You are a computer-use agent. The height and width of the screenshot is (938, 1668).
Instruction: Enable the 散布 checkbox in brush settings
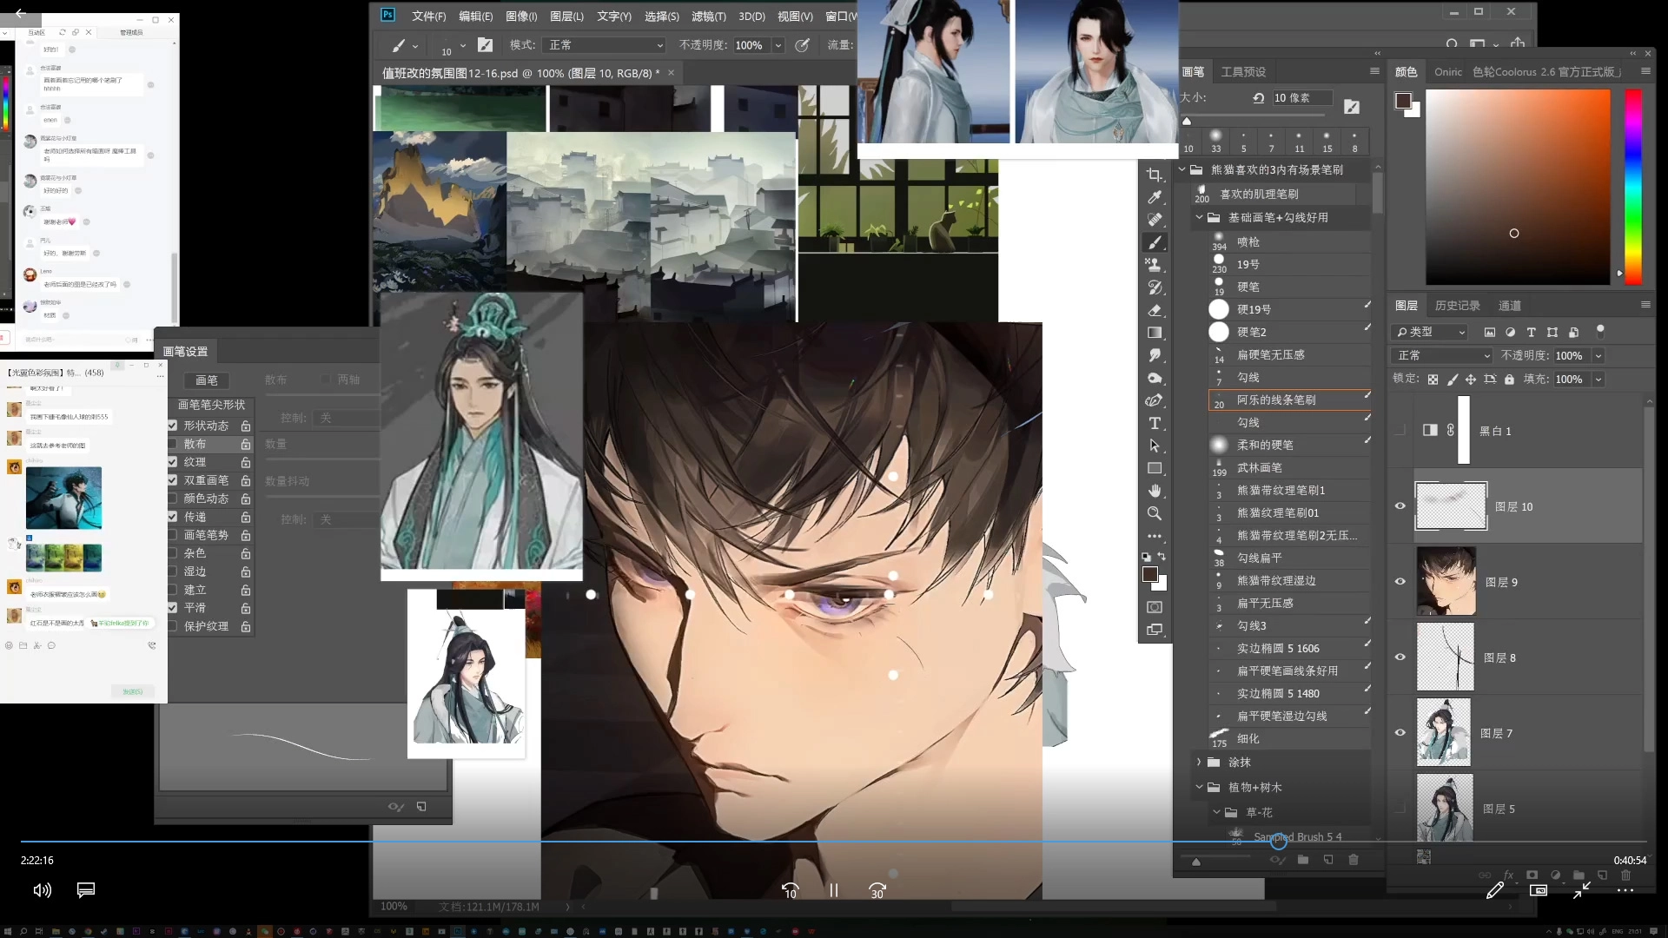(x=172, y=444)
